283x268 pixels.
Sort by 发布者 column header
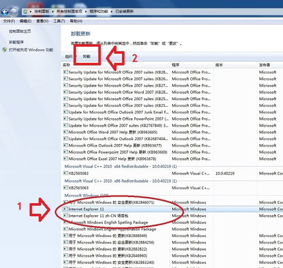(264, 65)
